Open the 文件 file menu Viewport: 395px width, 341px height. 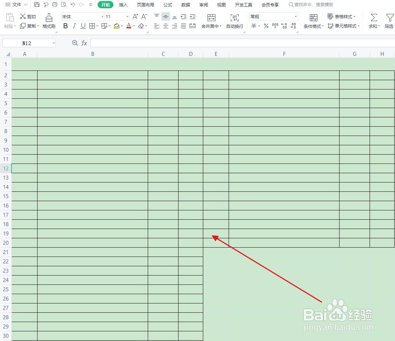(x=16, y=5)
